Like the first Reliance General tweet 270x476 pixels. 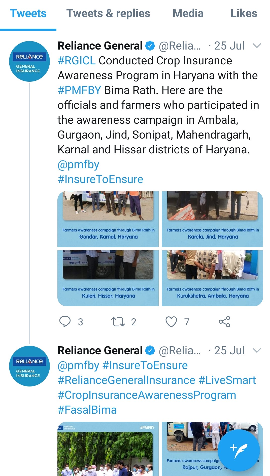pyautogui.click(x=171, y=322)
